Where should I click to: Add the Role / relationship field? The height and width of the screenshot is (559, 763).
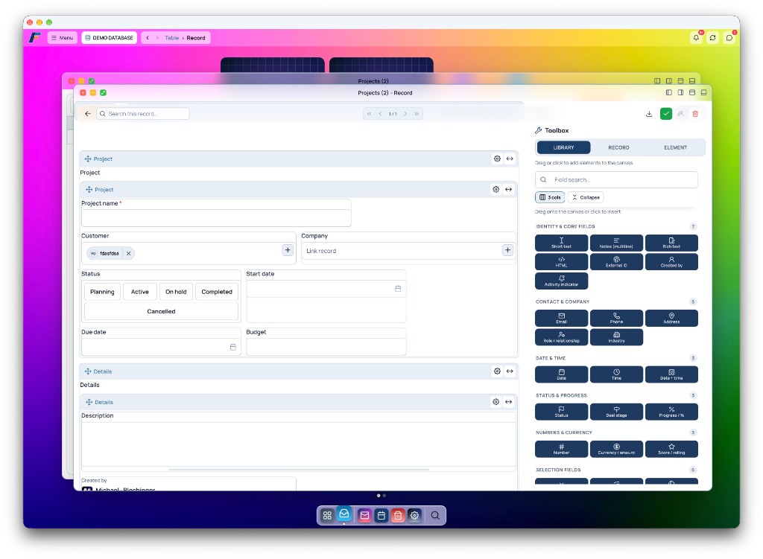coord(561,337)
